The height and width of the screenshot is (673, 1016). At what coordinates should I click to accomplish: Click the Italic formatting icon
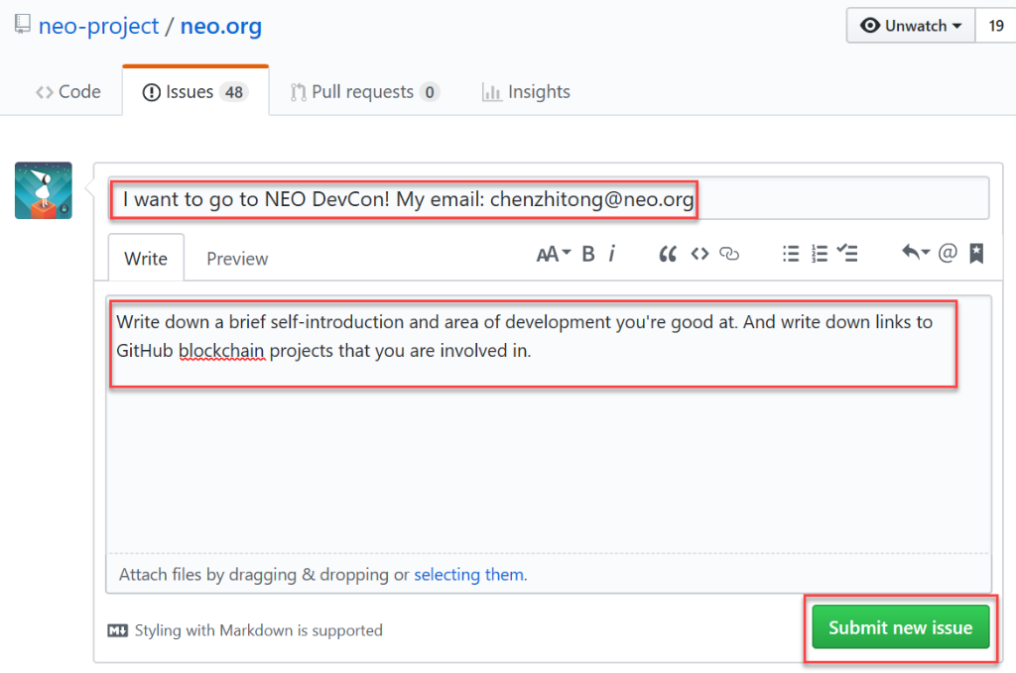[x=612, y=254]
